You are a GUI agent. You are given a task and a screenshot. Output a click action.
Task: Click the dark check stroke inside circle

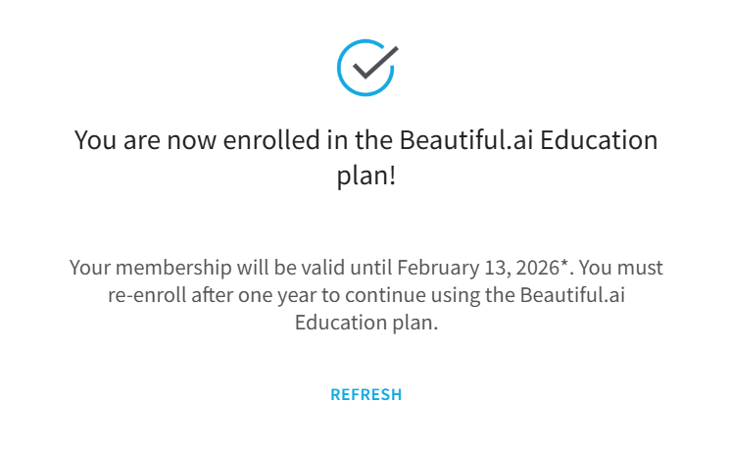point(375,62)
